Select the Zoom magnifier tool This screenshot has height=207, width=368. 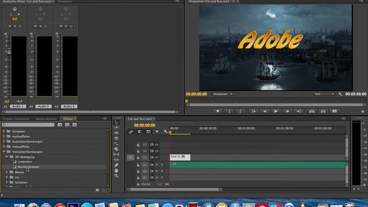[x=116, y=175]
